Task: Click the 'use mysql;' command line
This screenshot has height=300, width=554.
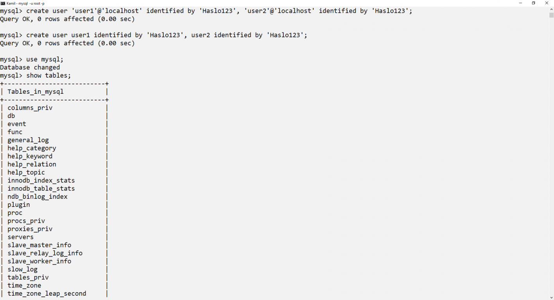Action: click(32, 59)
